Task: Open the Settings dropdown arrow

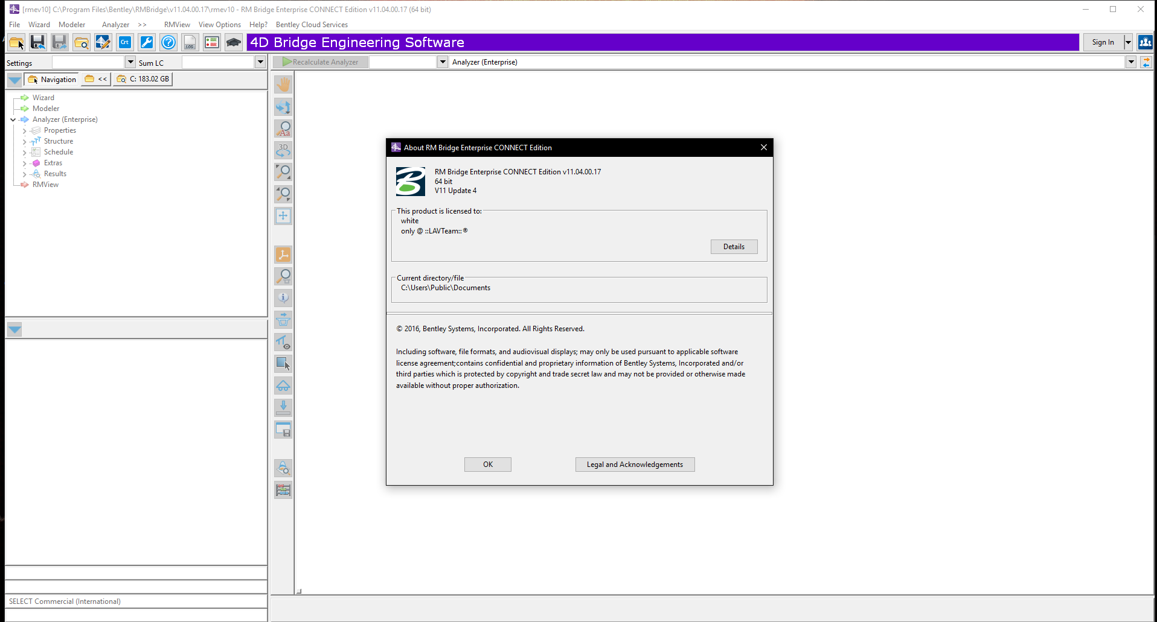Action: coord(130,62)
